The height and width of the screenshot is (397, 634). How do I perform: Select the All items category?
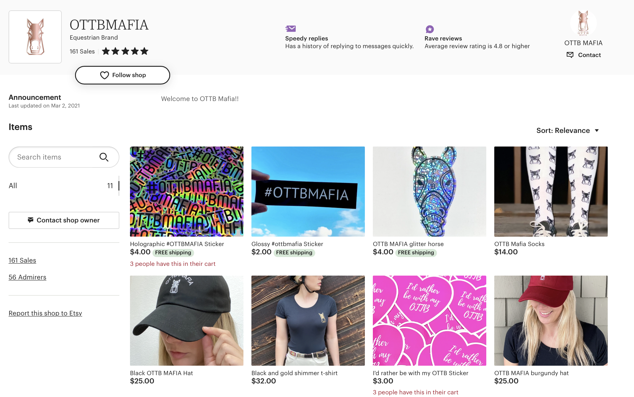tap(64, 186)
